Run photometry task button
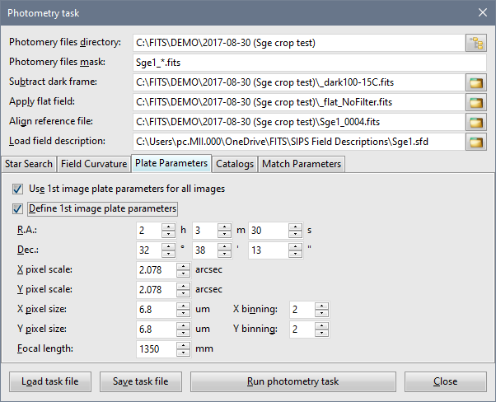496x402 pixels. point(293,381)
